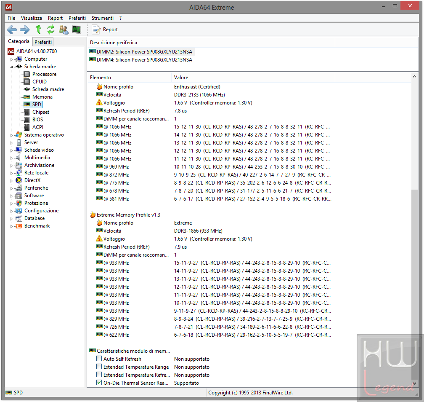This screenshot has width=424, height=402.
Task: Refresh using the green circular arrows icon
Action: click(x=51, y=29)
